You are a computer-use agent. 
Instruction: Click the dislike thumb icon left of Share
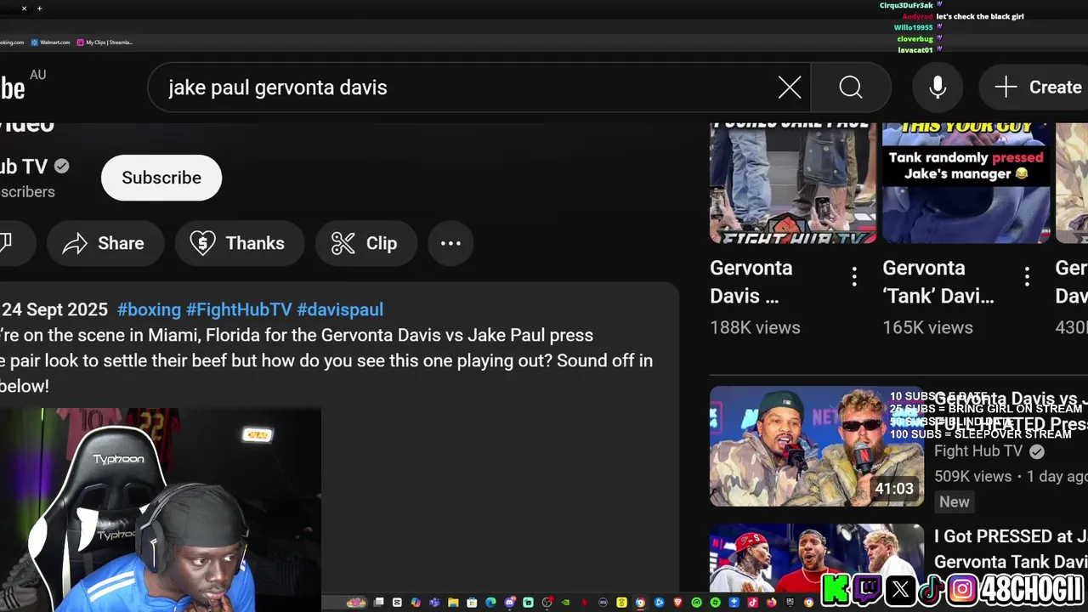[7, 243]
